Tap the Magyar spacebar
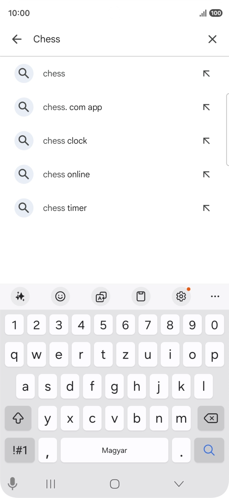The image size is (229, 498). pos(114,450)
